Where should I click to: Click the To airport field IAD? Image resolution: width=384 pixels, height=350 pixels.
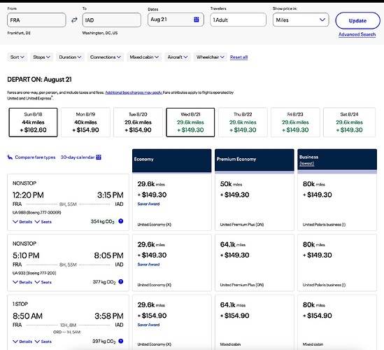112,20
